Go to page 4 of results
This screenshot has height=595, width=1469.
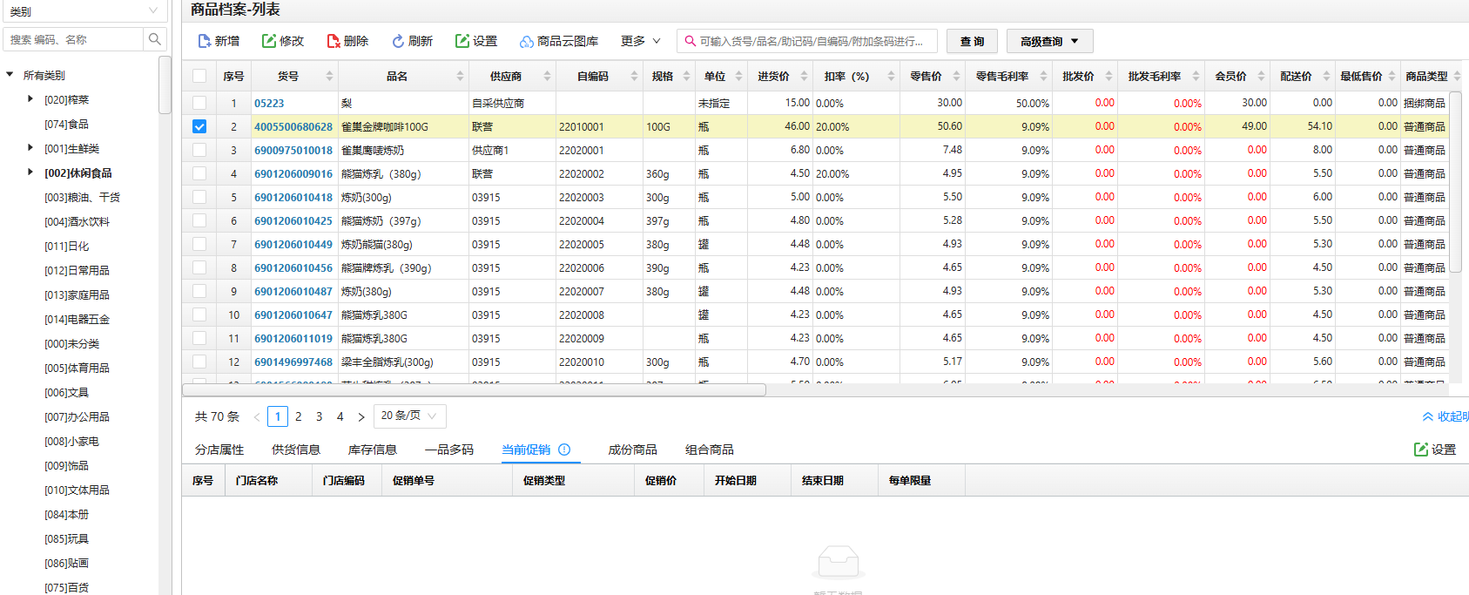(x=340, y=416)
